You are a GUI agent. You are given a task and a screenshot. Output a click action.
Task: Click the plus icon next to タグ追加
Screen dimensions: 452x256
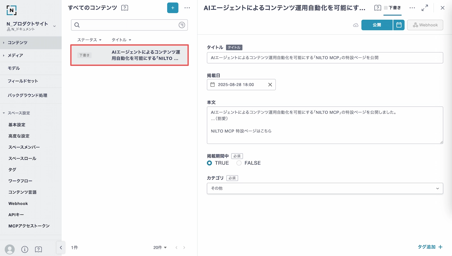(x=440, y=247)
